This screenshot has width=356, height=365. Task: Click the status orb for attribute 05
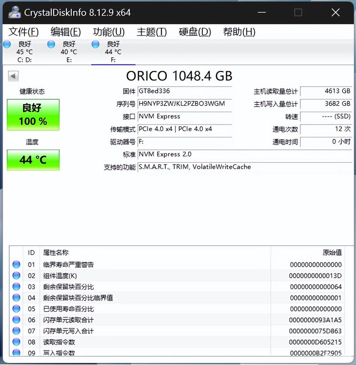click(x=16, y=309)
